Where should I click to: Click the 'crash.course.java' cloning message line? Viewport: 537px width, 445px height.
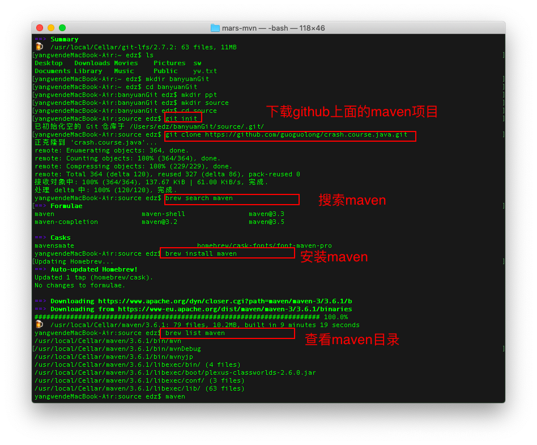tap(96, 142)
